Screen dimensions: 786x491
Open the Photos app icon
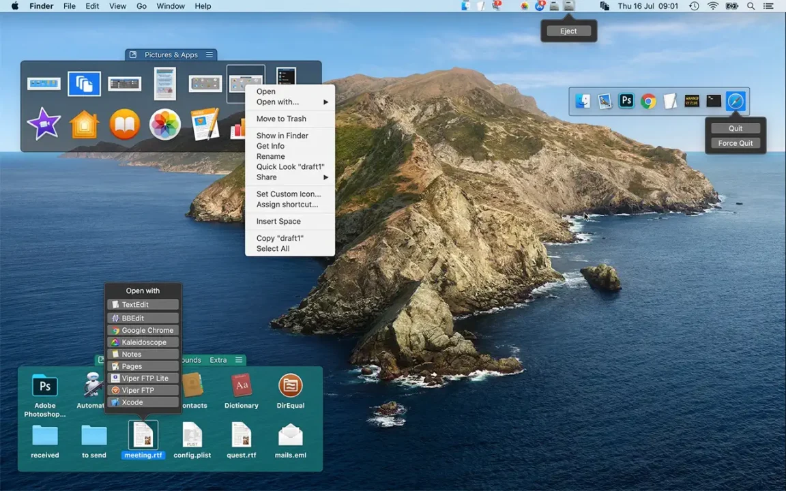[x=165, y=125]
